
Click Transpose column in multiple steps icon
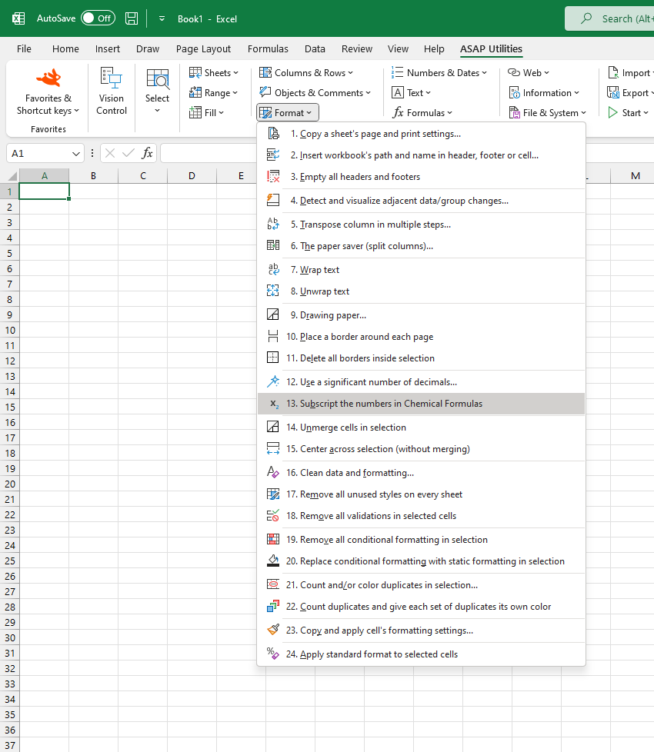273,224
